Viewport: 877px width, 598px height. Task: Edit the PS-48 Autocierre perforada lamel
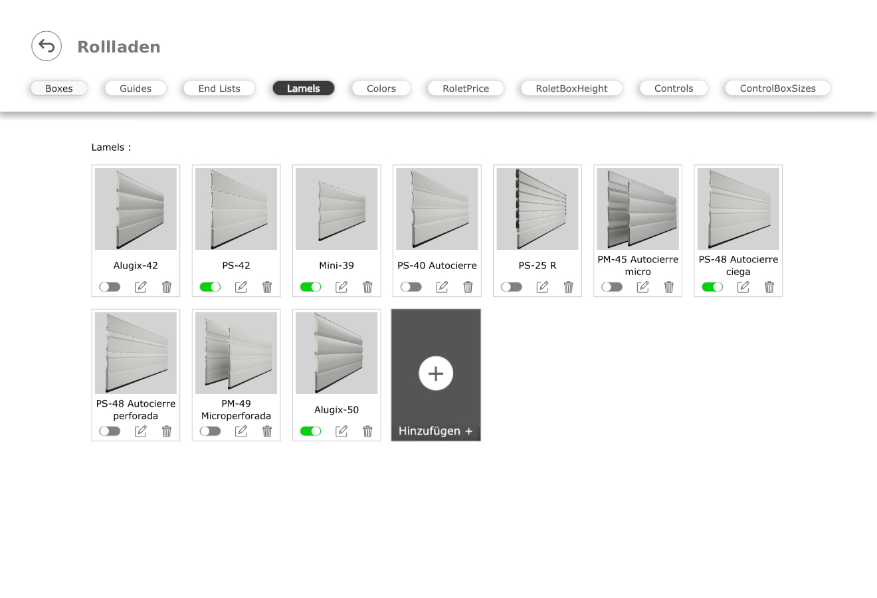141,431
